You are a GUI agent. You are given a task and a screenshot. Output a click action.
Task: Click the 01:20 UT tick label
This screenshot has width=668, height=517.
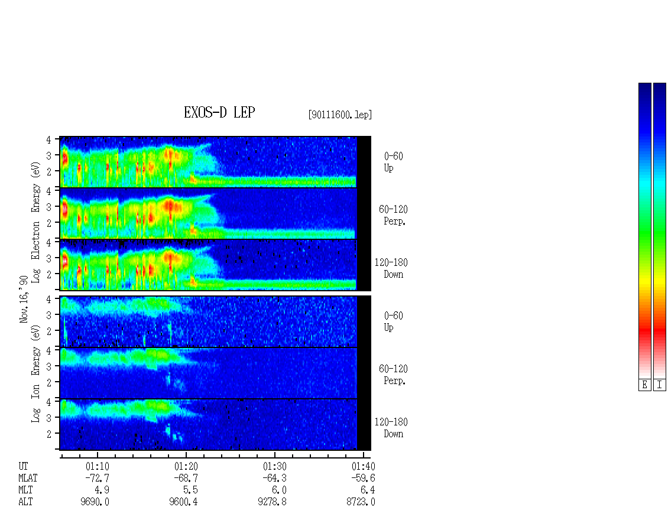[x=186, y=466]
